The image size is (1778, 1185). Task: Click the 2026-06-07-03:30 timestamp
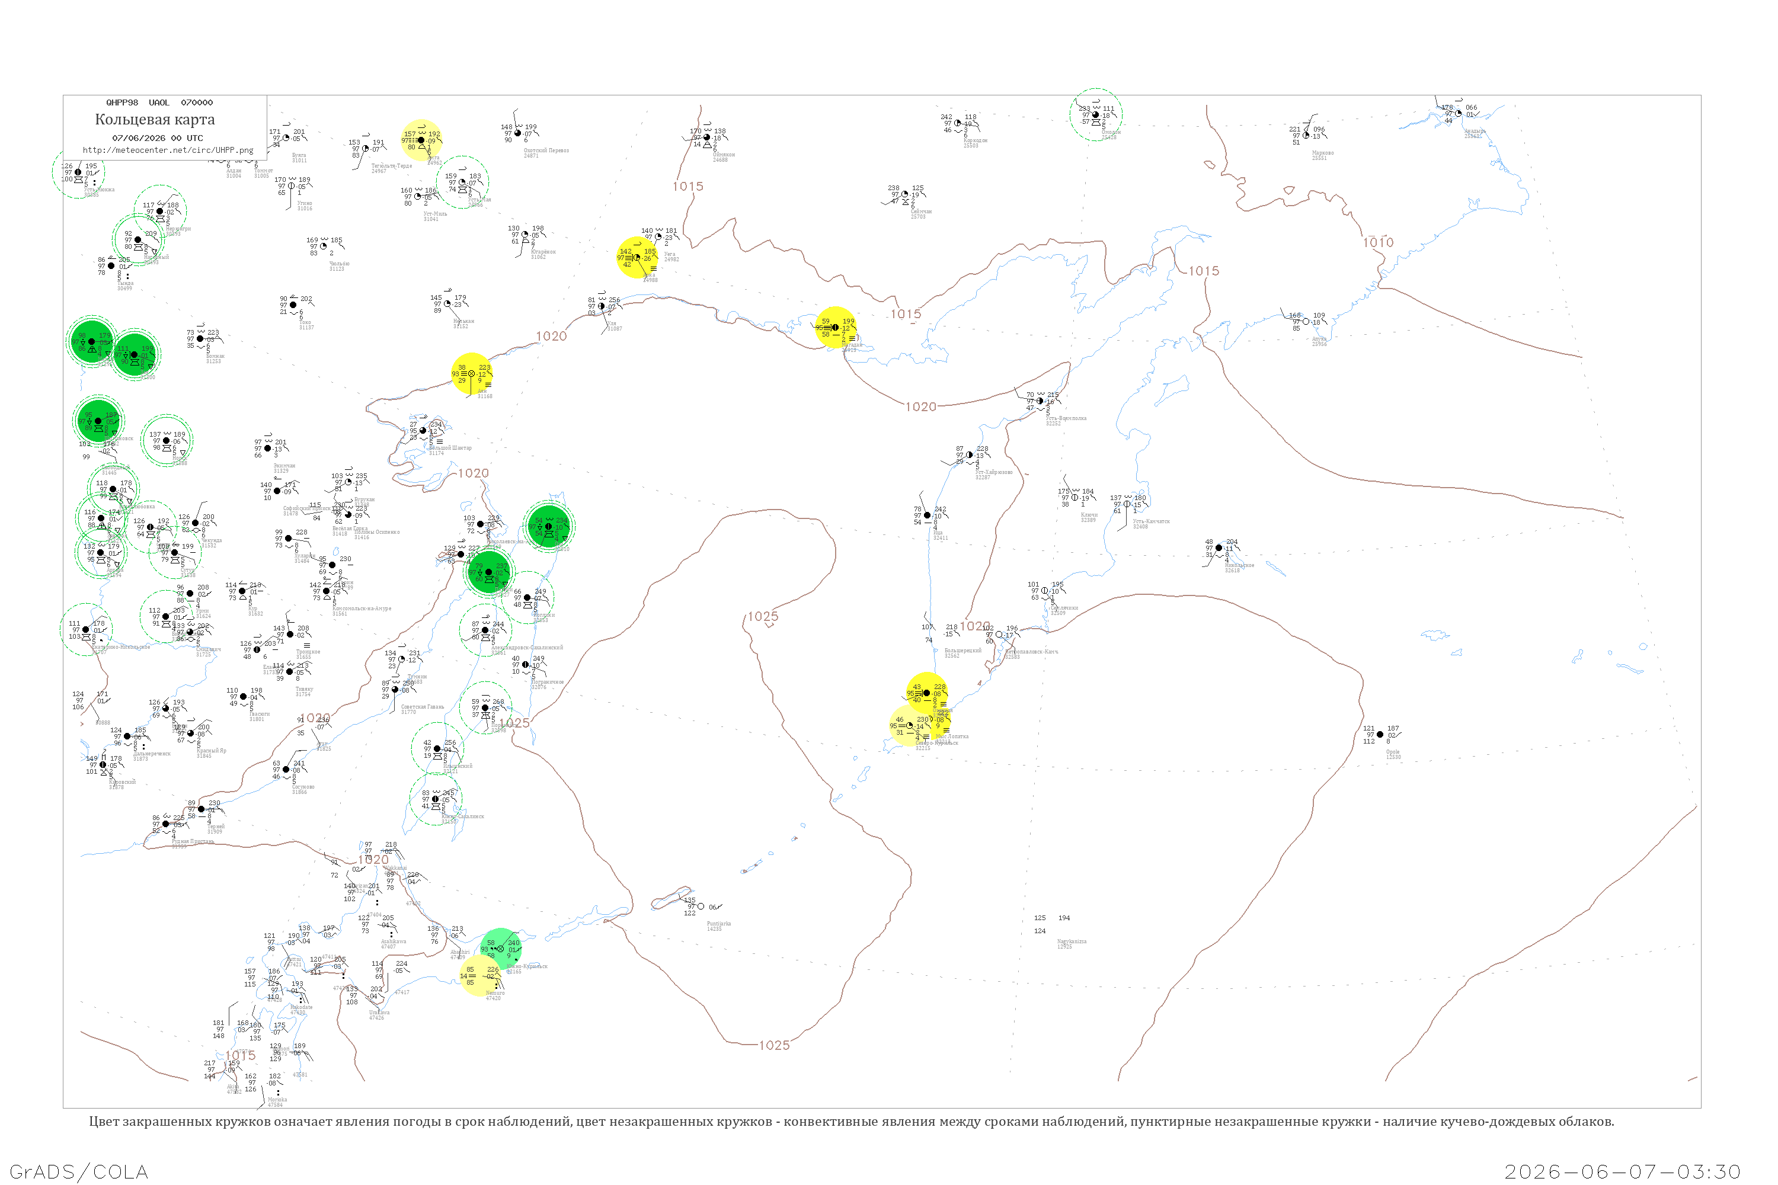[1622, 1171]
